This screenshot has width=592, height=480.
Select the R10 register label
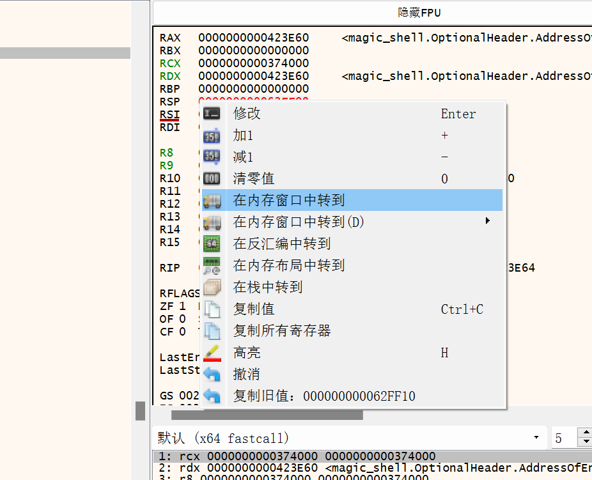170,178
